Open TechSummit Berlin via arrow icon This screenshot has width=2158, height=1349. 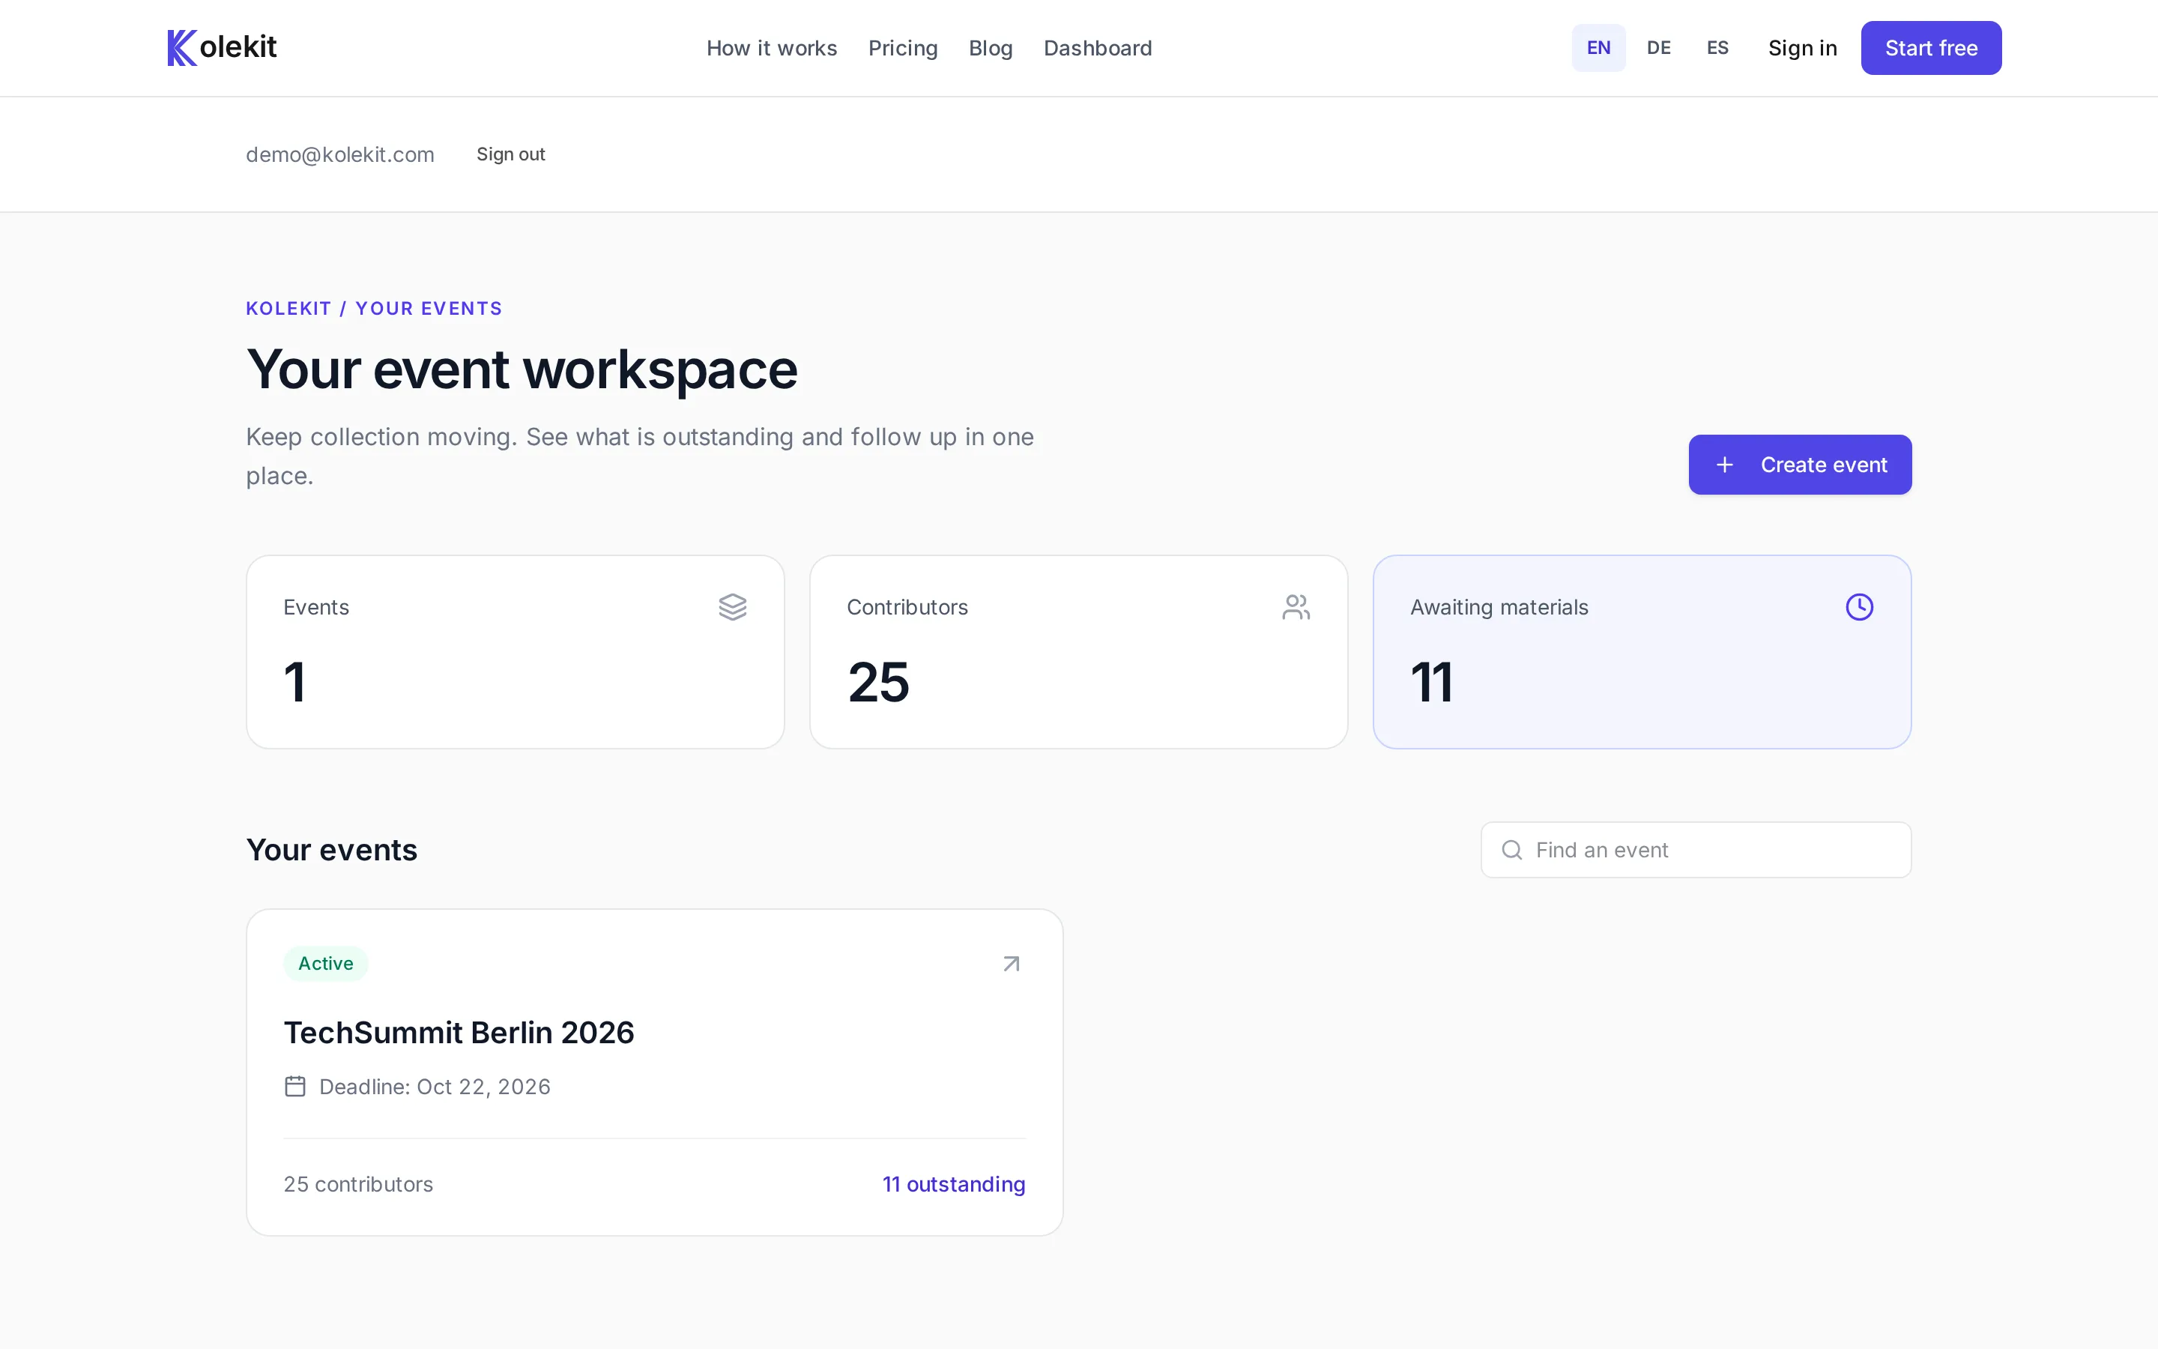point(1012,964)
